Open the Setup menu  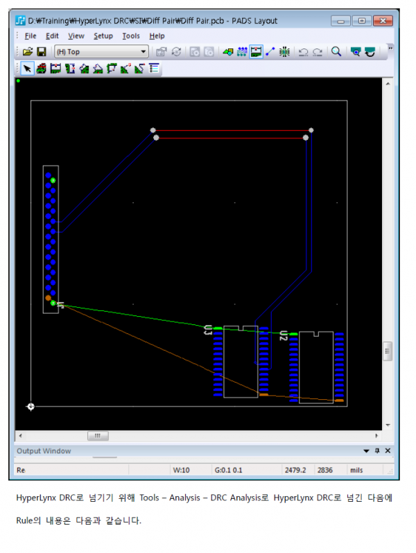click(x=103, y=36)
